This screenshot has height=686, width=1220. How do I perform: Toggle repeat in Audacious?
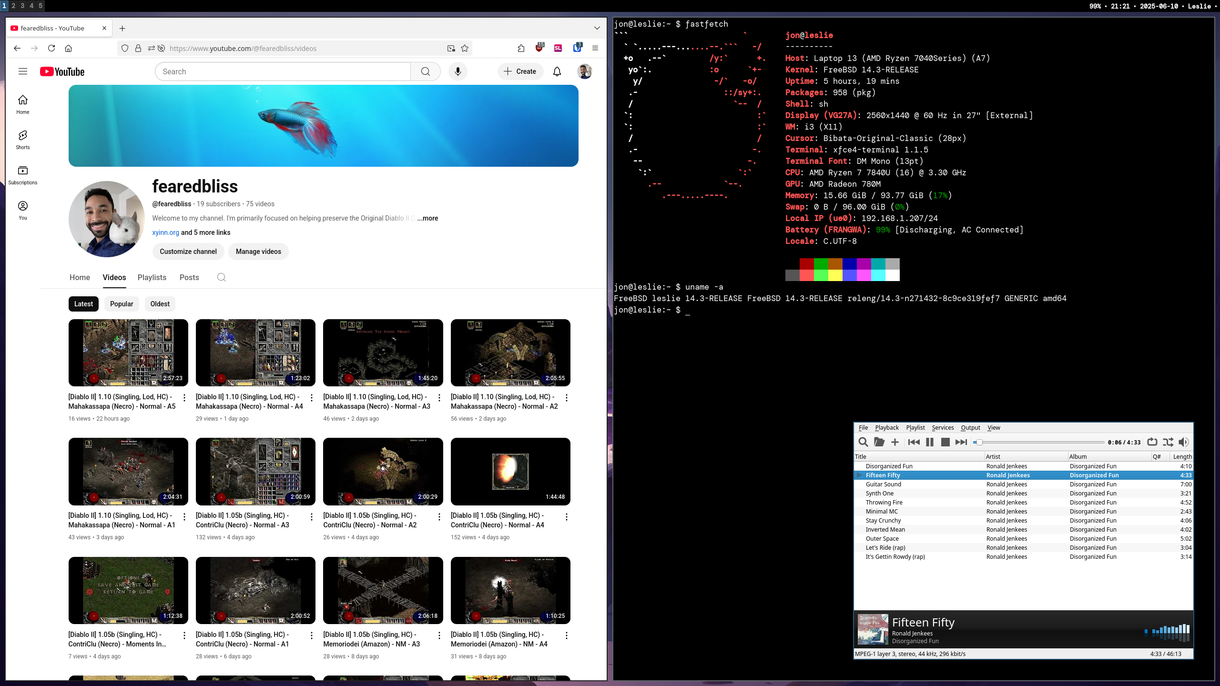point(1152,442)
